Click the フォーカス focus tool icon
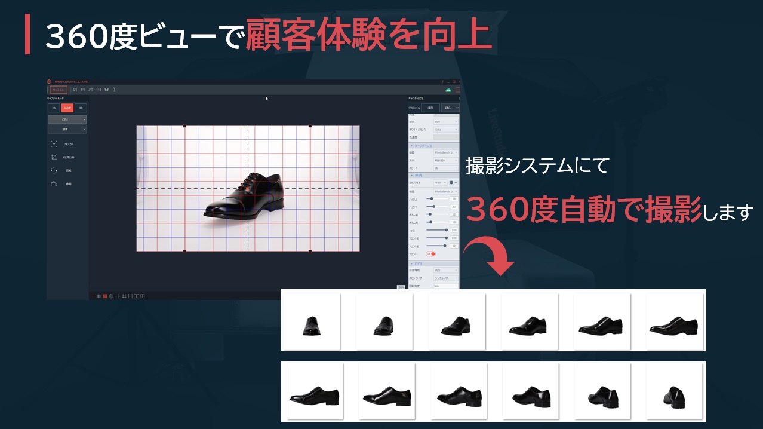Image resolution: width=763 pixels, height=429 pixels. click(54, 144)
